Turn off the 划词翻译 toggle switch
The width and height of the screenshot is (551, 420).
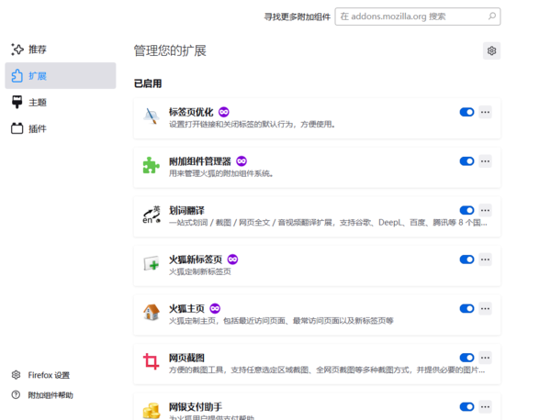[467, 210]
